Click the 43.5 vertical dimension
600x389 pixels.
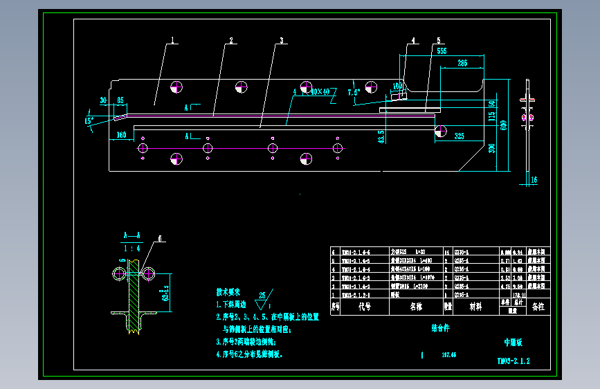[381, 136]
